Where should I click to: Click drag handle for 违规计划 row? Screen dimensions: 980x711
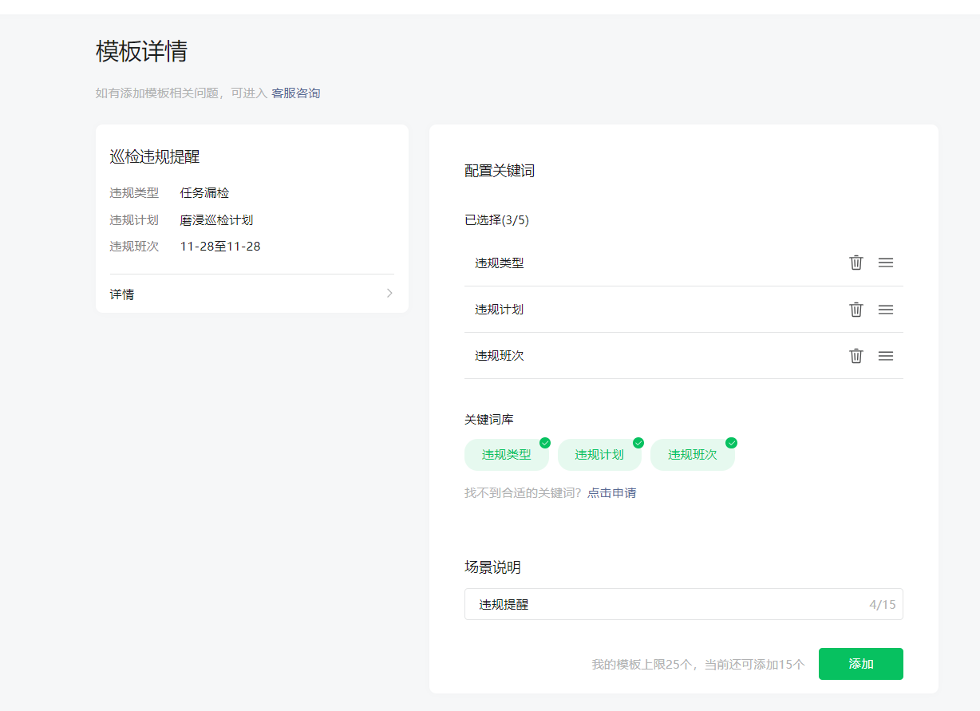(x=885, y=310)
